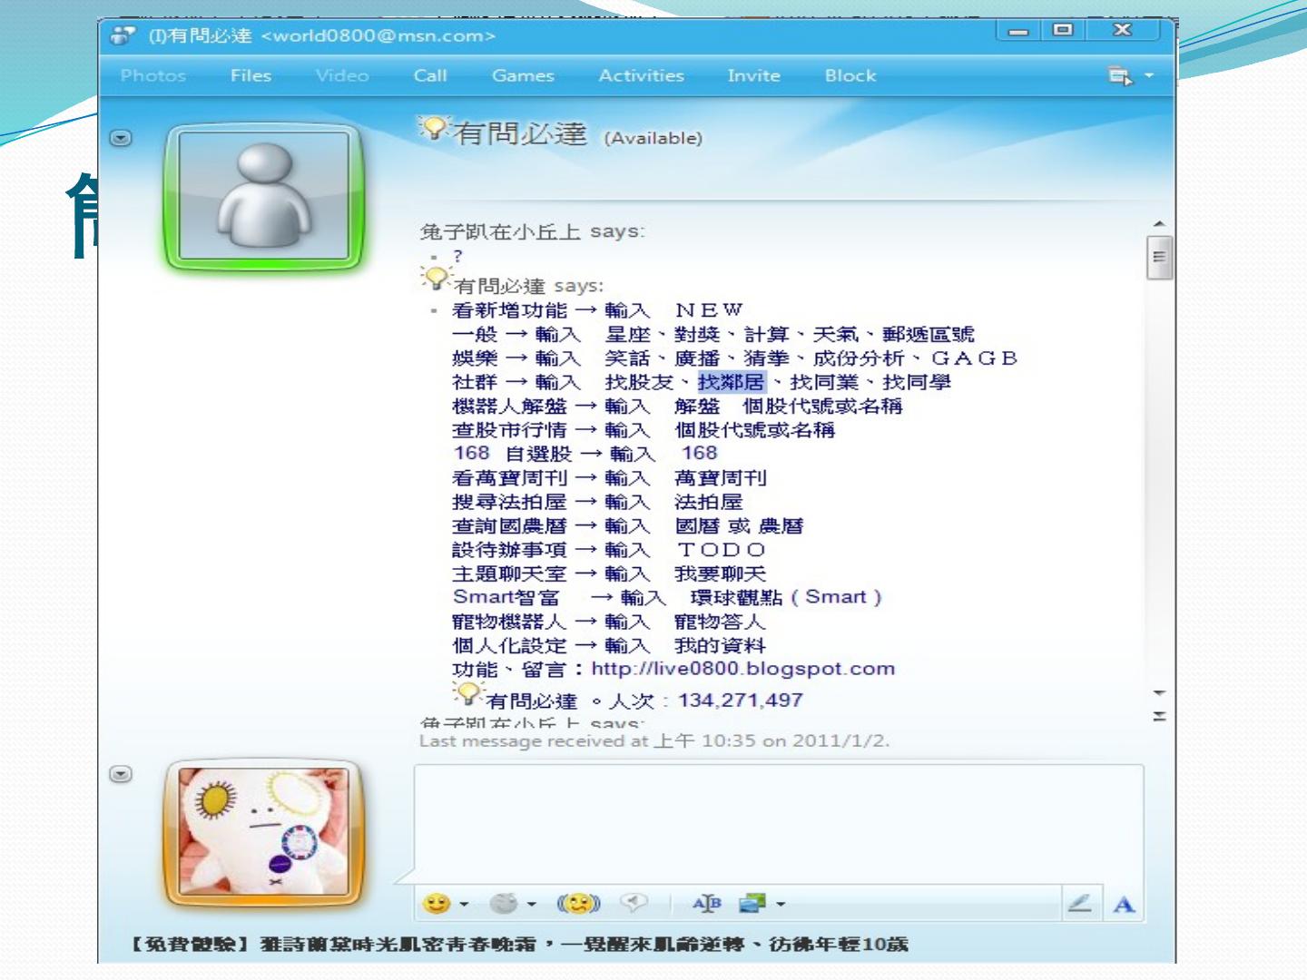This screenshot has width=1307, height=980.
Task: Click the Smart智富 line
Action: [667, 597]
